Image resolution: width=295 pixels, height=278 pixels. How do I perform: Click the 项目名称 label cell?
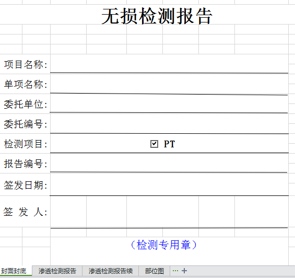tap(25, 64)
